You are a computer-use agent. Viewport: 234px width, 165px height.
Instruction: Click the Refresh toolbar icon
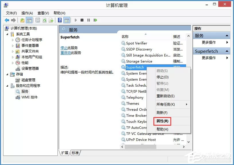pyautogui.click(x=44, y=20)
